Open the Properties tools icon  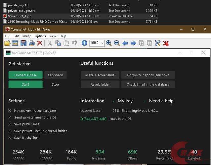click(157, 43)
